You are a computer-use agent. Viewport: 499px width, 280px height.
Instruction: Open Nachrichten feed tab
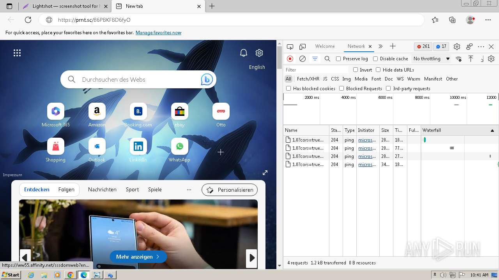(x=102, y=190)
